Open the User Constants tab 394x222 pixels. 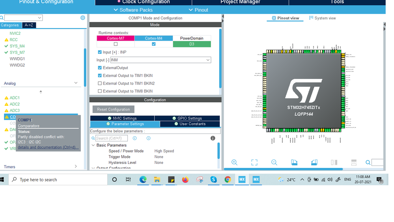coord(190,124)
